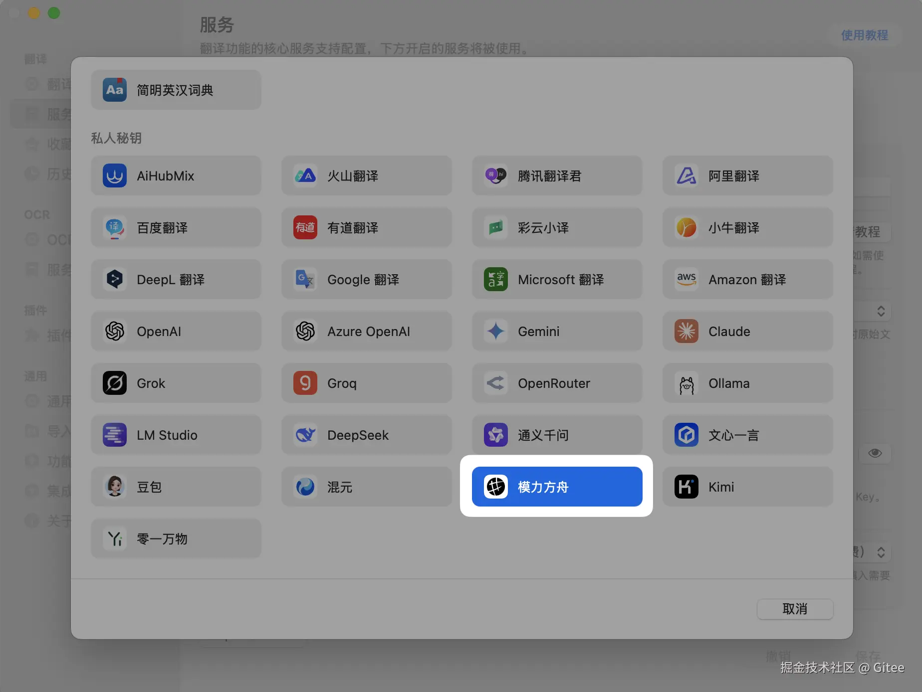Choose the 通义千问 service icon

(x=496, y=435)
